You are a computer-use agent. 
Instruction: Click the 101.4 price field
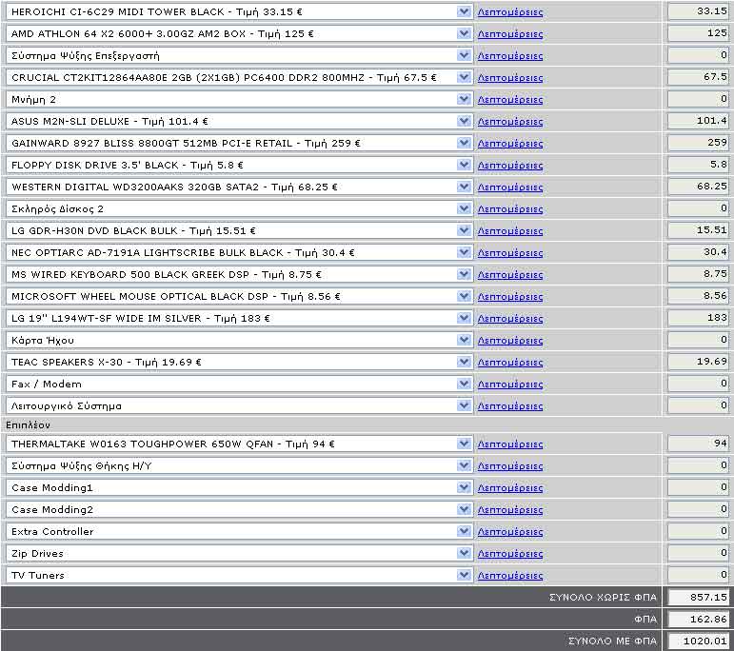click(x=698, y=121)
